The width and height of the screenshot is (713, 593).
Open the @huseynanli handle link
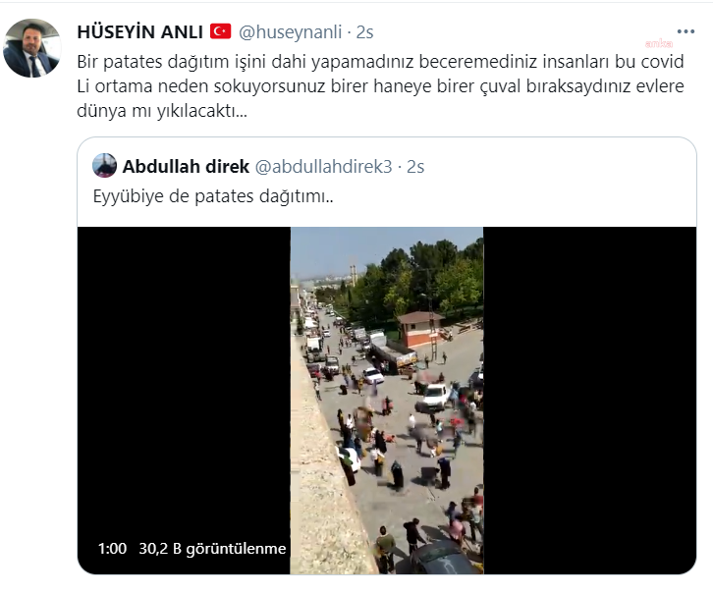[x=290, y=32]
